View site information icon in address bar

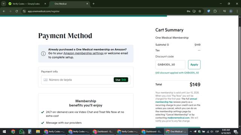[x=24, y=11]
